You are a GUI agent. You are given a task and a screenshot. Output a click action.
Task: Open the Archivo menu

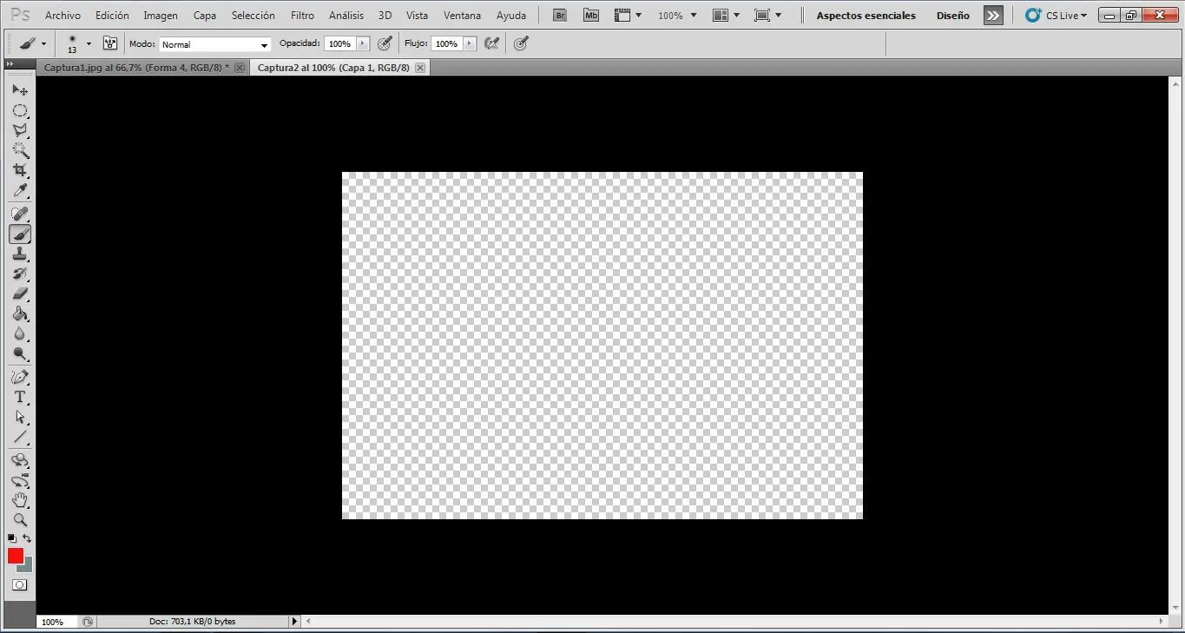pyautogui.click(x=63, y=16)
